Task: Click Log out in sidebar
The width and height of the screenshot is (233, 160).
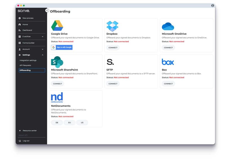Action: tap(26, 141)
